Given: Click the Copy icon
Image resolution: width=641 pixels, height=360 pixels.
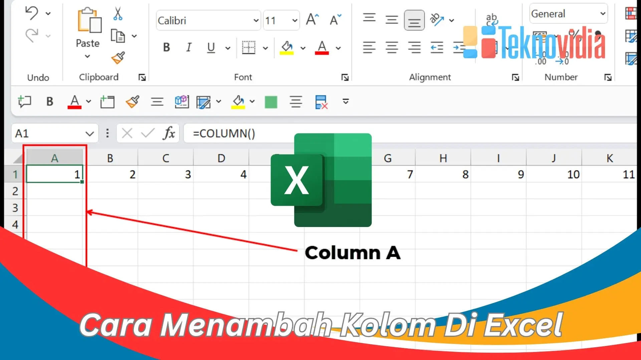Looking at the screenshot, I should 118,36.
